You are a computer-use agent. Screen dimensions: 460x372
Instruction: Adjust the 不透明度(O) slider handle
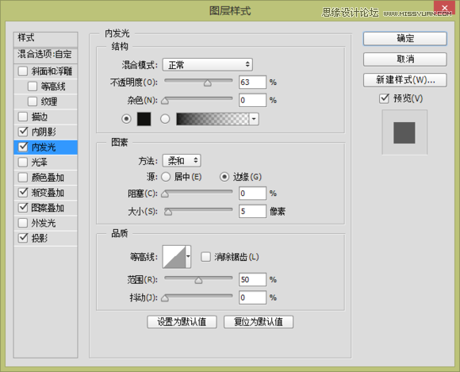pos(208,83)
